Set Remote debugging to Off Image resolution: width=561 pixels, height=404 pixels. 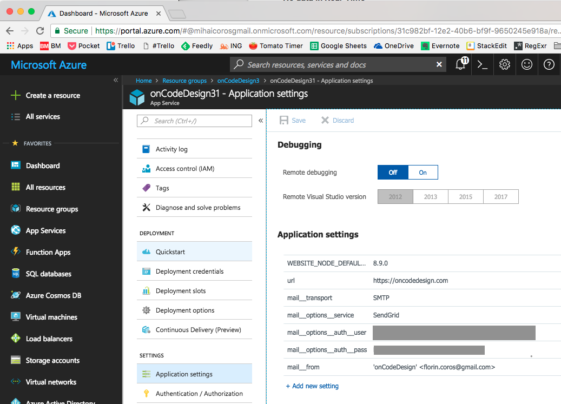pyautogui.click(x=393, y=173)
